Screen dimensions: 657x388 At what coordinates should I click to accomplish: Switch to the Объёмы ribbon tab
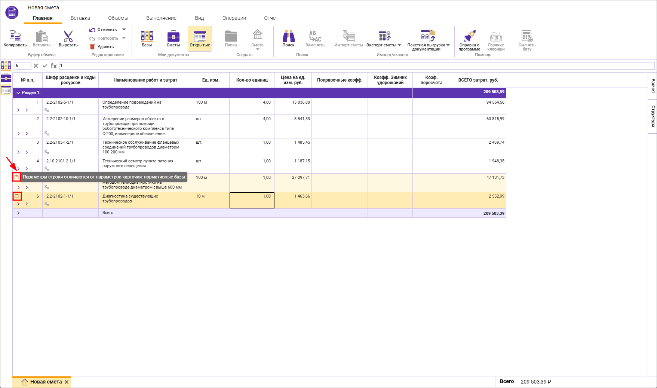[x=118, y=18]
